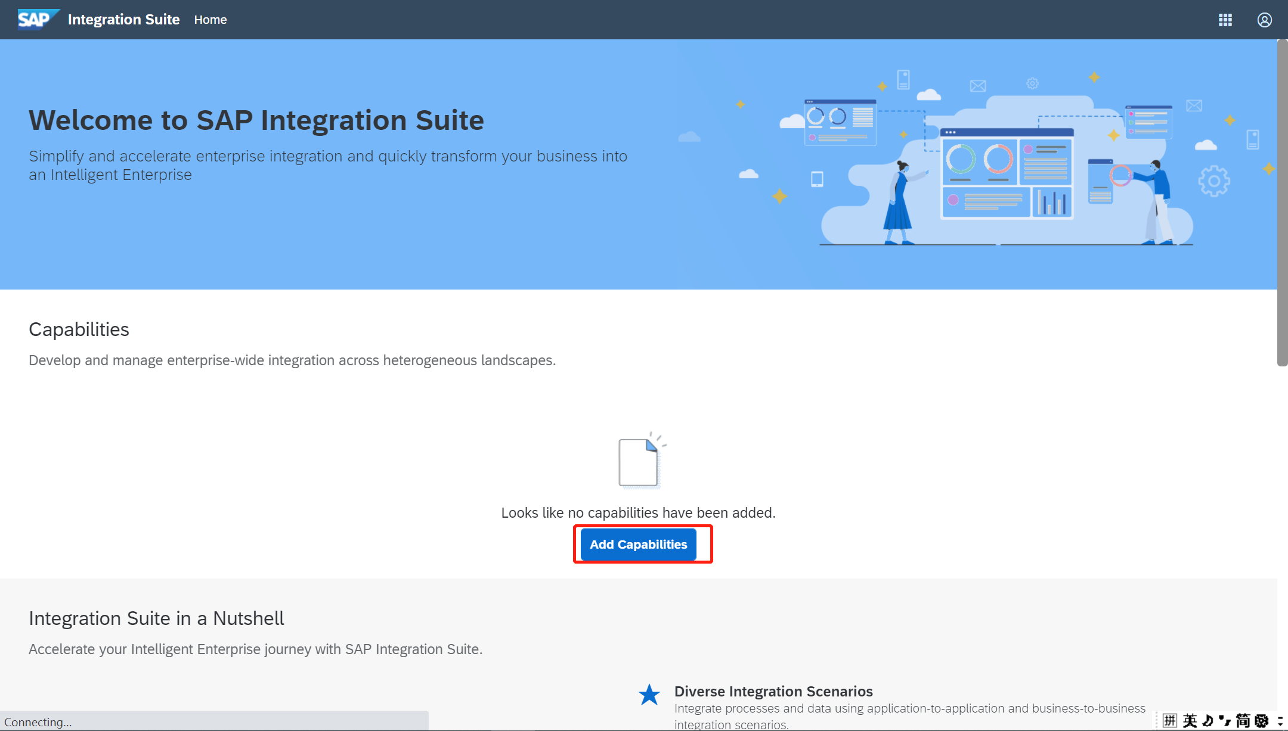The image size is (1288, 731).
Task: Click the "Accelerate your Intelligent Enterprise journey" text
Action: (x=256, y=649)
